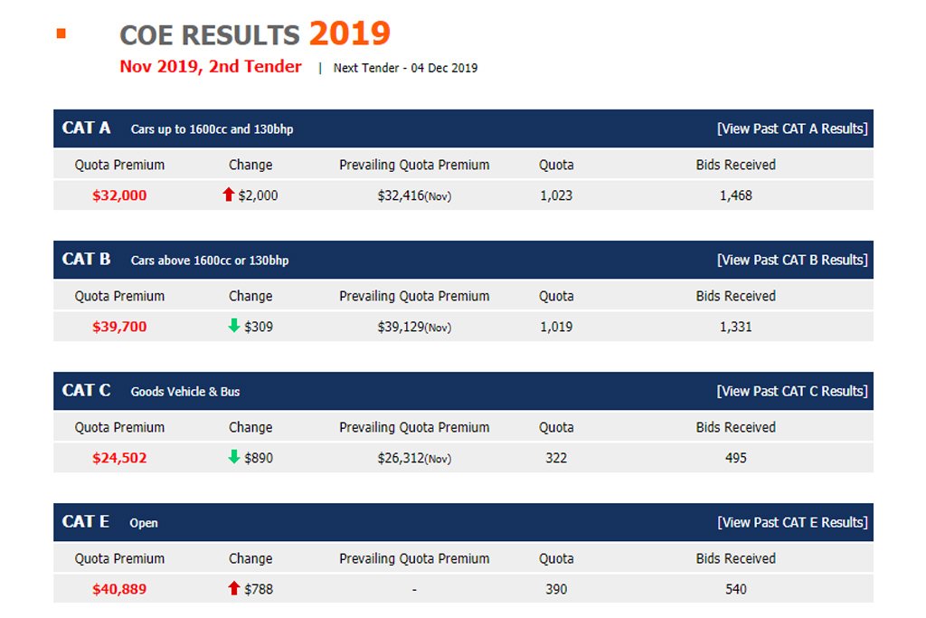Click the $40,889 quota premium value

(x=119, y=589)
